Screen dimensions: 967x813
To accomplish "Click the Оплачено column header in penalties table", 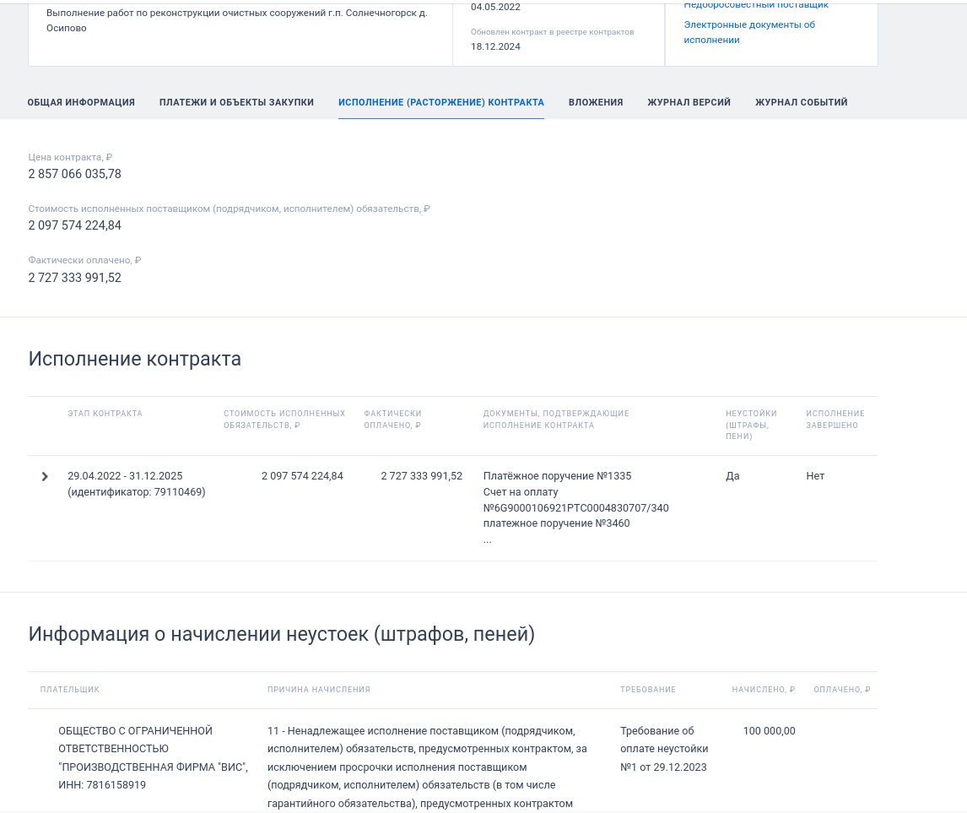I will [842, 689].
